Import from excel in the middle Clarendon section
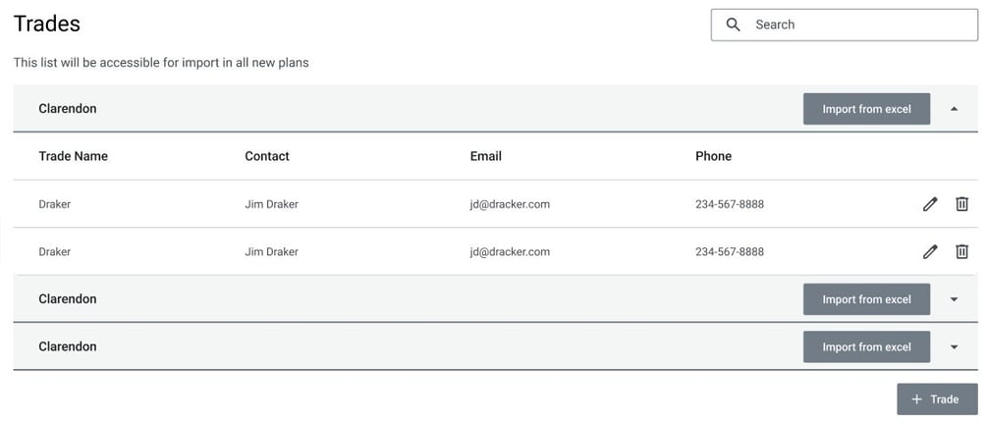The height and width of the screenshot is (424, 987). point(866,299)
